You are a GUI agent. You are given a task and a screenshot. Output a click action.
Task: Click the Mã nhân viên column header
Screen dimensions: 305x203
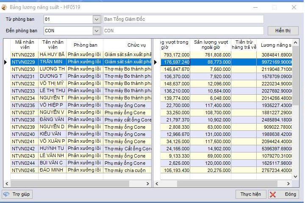tap(25, 45)
